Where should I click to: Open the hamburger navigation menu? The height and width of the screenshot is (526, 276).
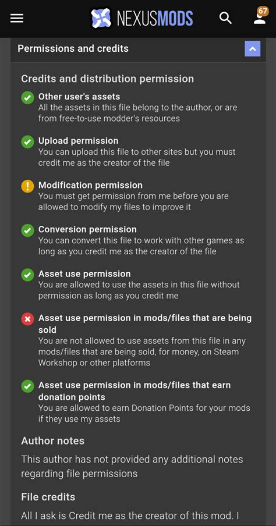point(17,18)
